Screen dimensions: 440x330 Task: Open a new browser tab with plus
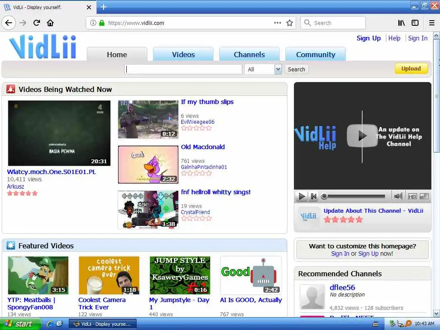[104, 7]
